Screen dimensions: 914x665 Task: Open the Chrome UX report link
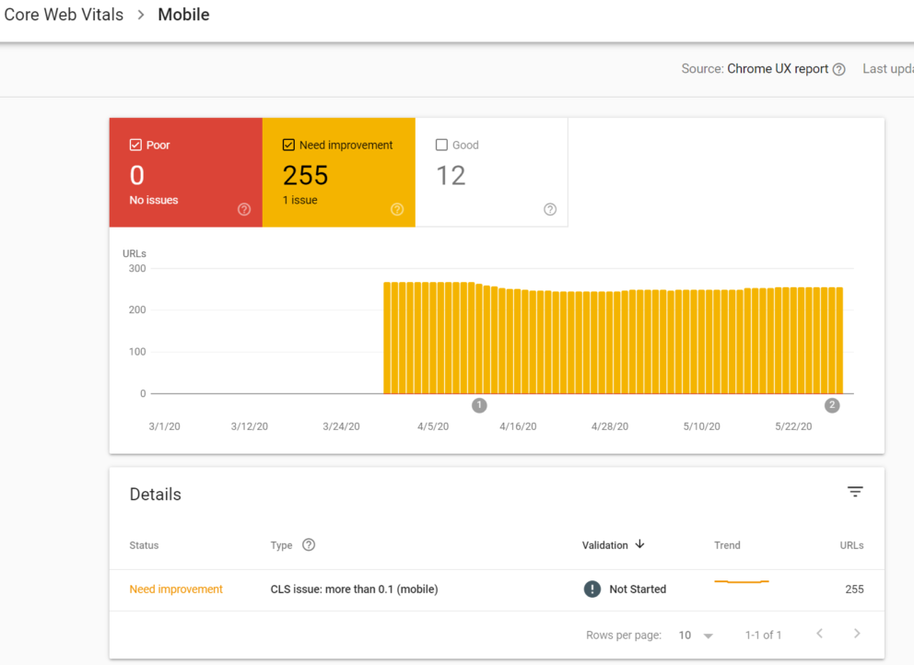(x=776, y=68)
